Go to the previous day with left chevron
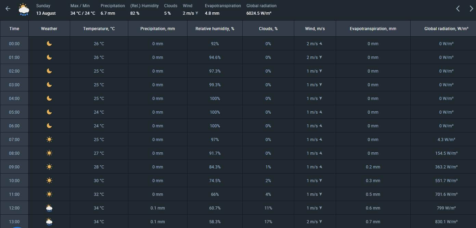Viewport: 476px width, 228px height. click(x=458, y=9)
